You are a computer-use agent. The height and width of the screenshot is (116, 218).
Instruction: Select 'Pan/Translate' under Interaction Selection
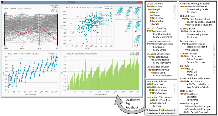161,93
